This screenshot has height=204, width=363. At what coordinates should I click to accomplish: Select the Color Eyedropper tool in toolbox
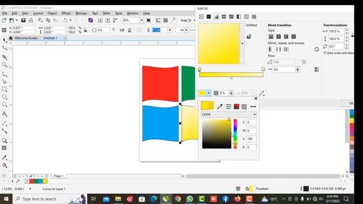[4, 158]
